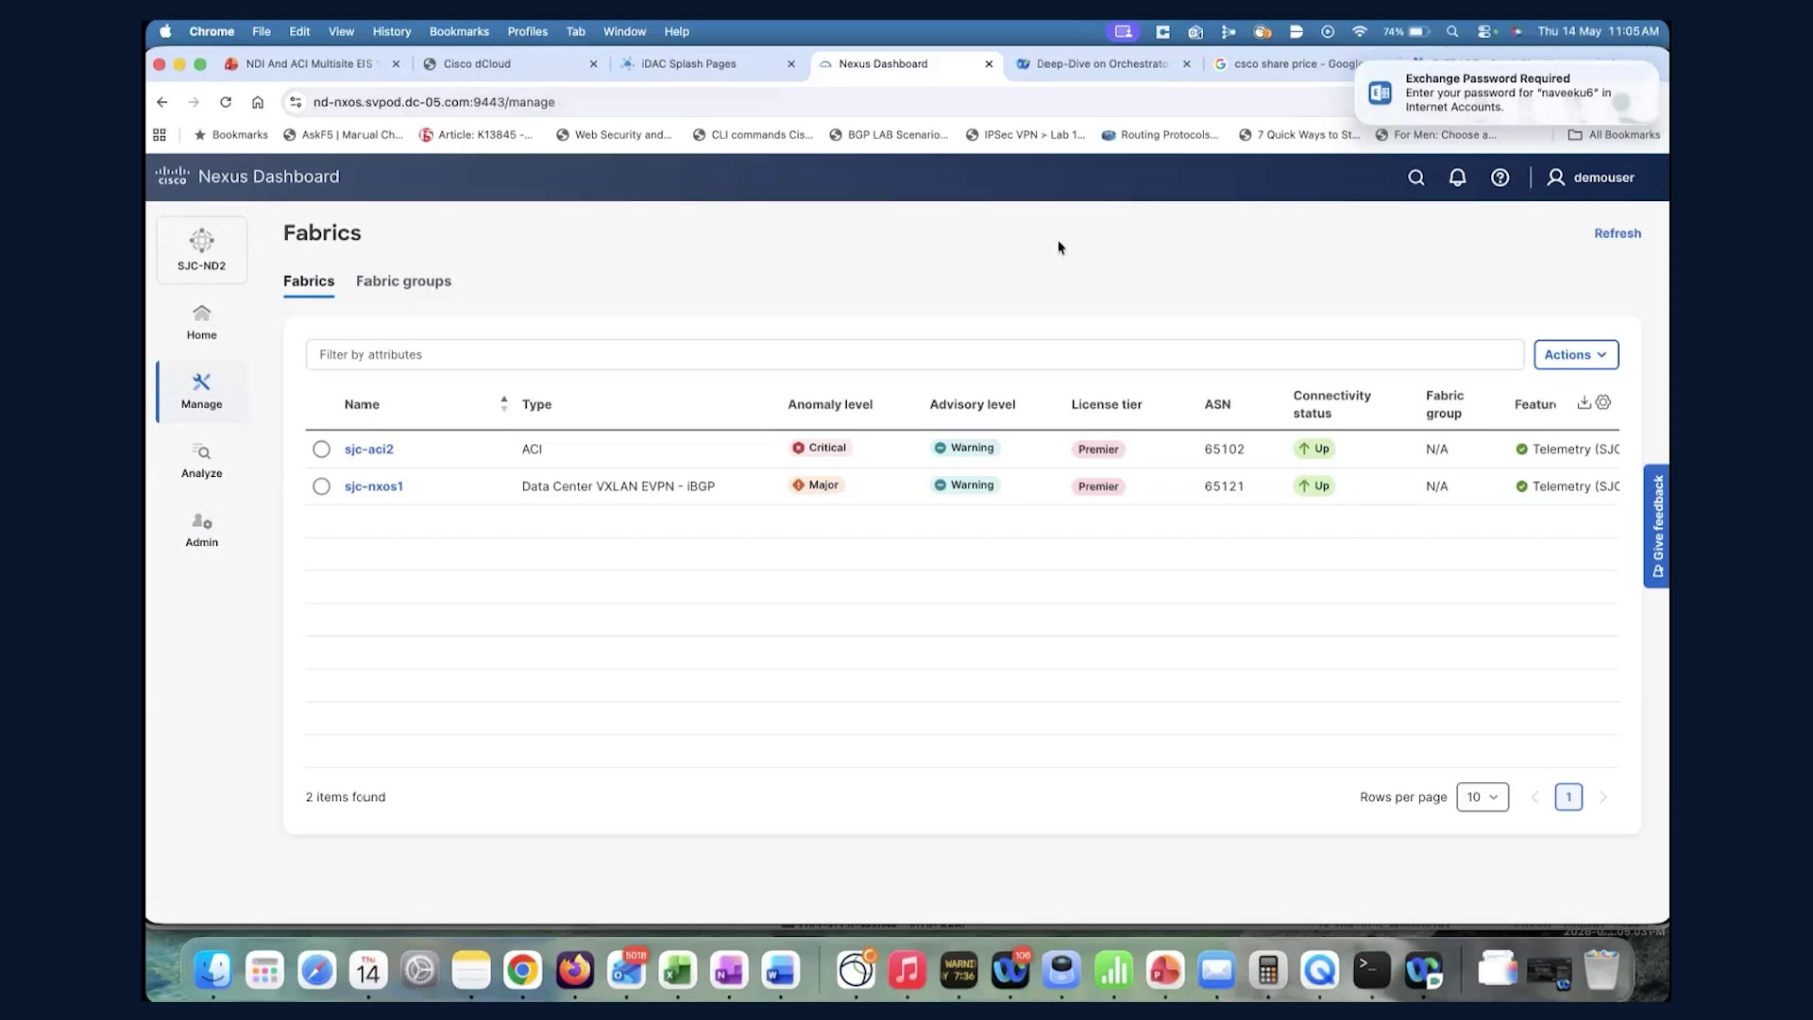Click the SJC-ND2 cluster icon
1813x1020 pixels.
(201, 249)
